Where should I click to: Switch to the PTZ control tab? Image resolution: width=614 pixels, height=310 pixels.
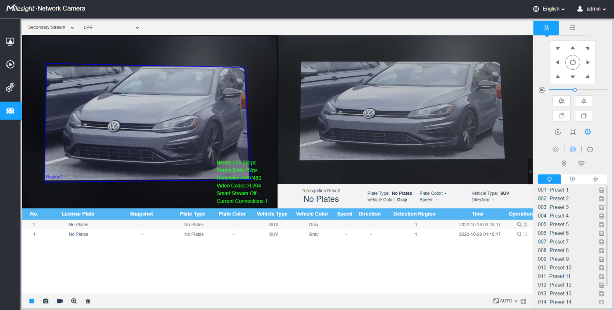pyautogui.click(x=546, y=28)
